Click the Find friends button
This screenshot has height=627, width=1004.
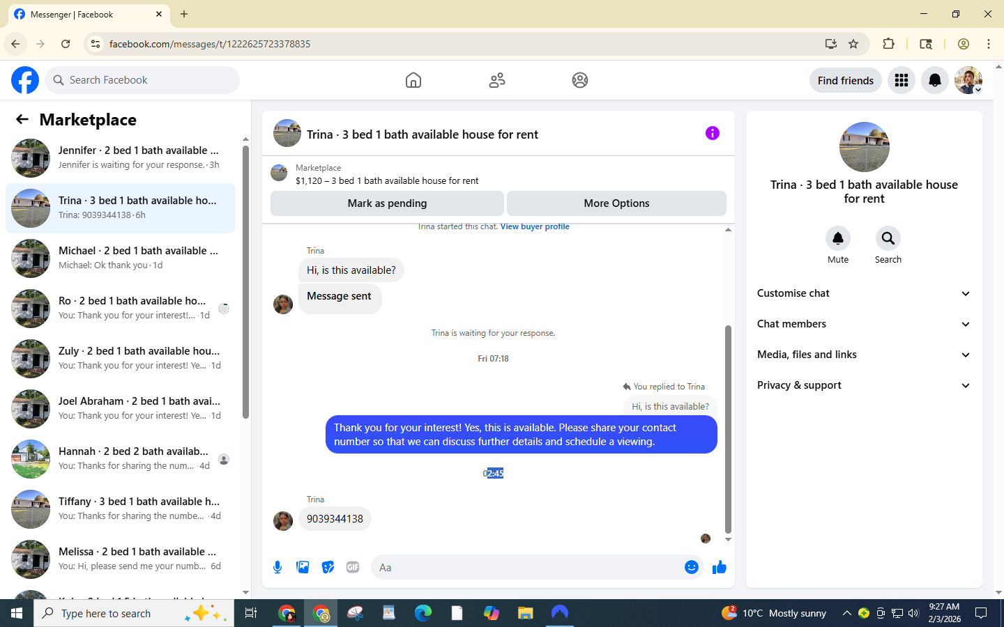click(x=845, y=80)
